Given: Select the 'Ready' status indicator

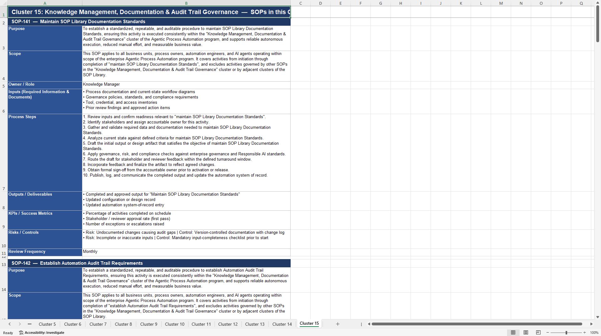Looking at the screenshot, I should (x=8, y=333).
